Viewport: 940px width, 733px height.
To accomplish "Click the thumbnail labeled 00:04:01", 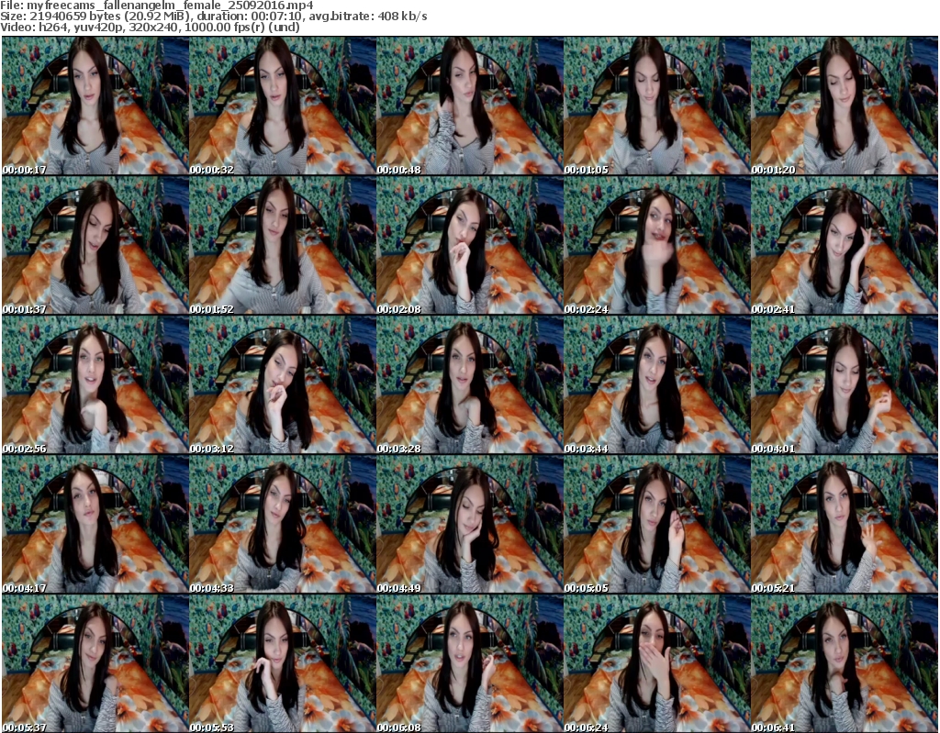I will pos(844,385).
